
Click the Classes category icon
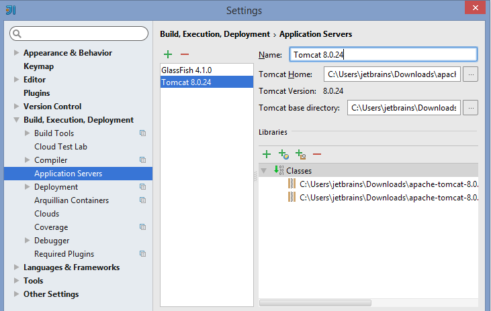(x=279, y=170)
